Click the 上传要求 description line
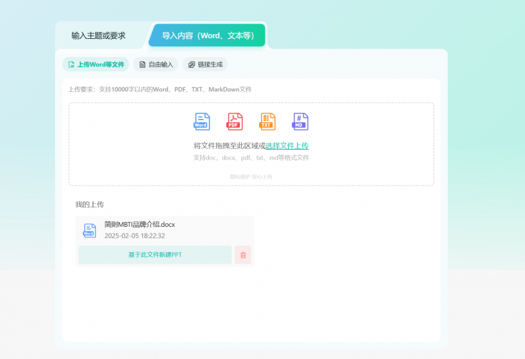This screenshot has width=525, height=359. [x=160, y=89]
